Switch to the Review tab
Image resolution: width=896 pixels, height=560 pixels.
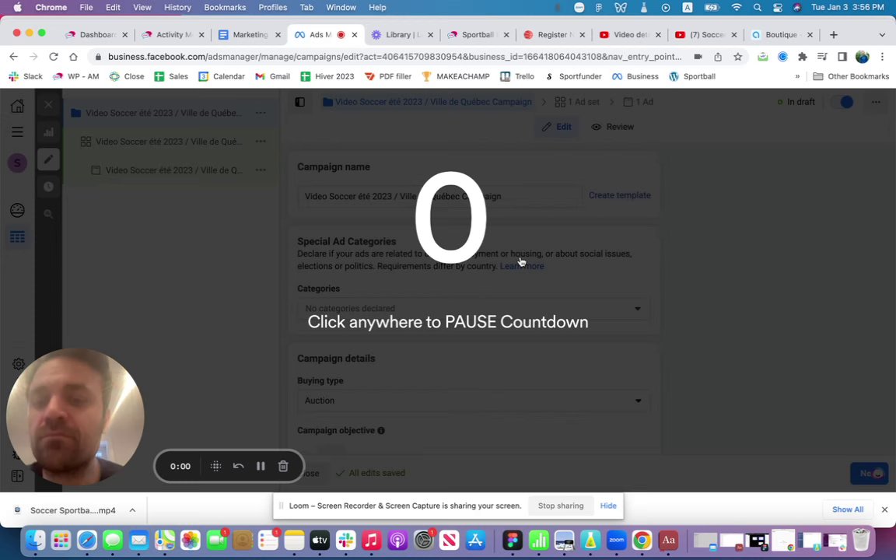[613, 127]
